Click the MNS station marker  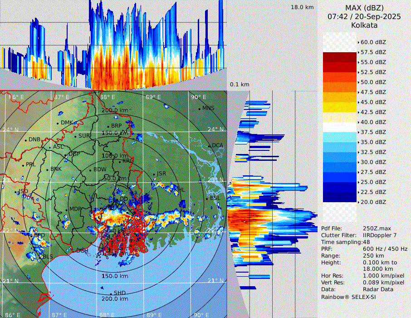pyautogui.click(x=200, y=109)
